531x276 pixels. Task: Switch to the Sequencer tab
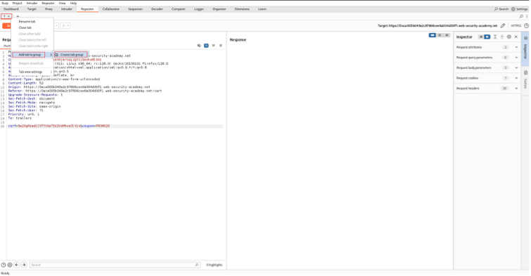click(x=136, y=9)
